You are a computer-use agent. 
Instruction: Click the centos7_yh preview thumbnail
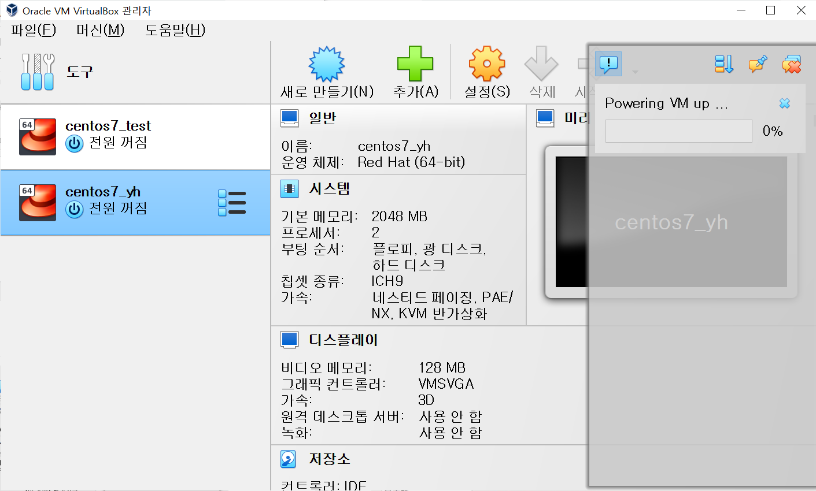671,222
